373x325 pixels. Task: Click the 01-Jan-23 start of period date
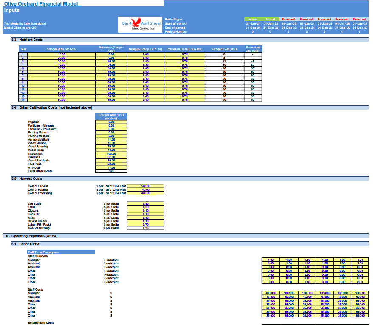click(x=289, y=23)
